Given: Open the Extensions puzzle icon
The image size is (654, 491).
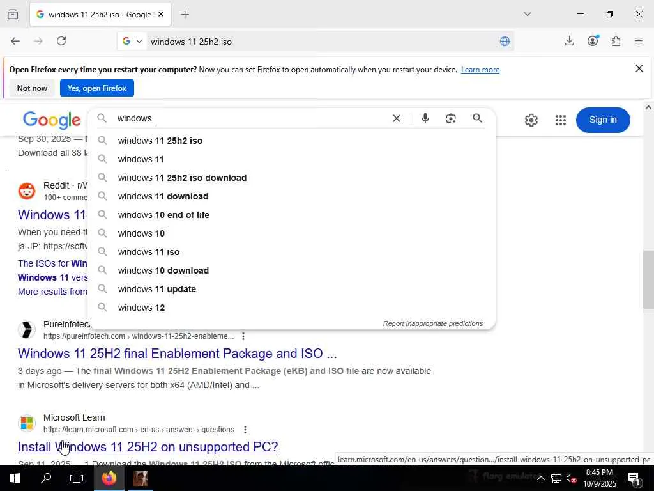Looking at the screenshot, I should click(616, 41).
